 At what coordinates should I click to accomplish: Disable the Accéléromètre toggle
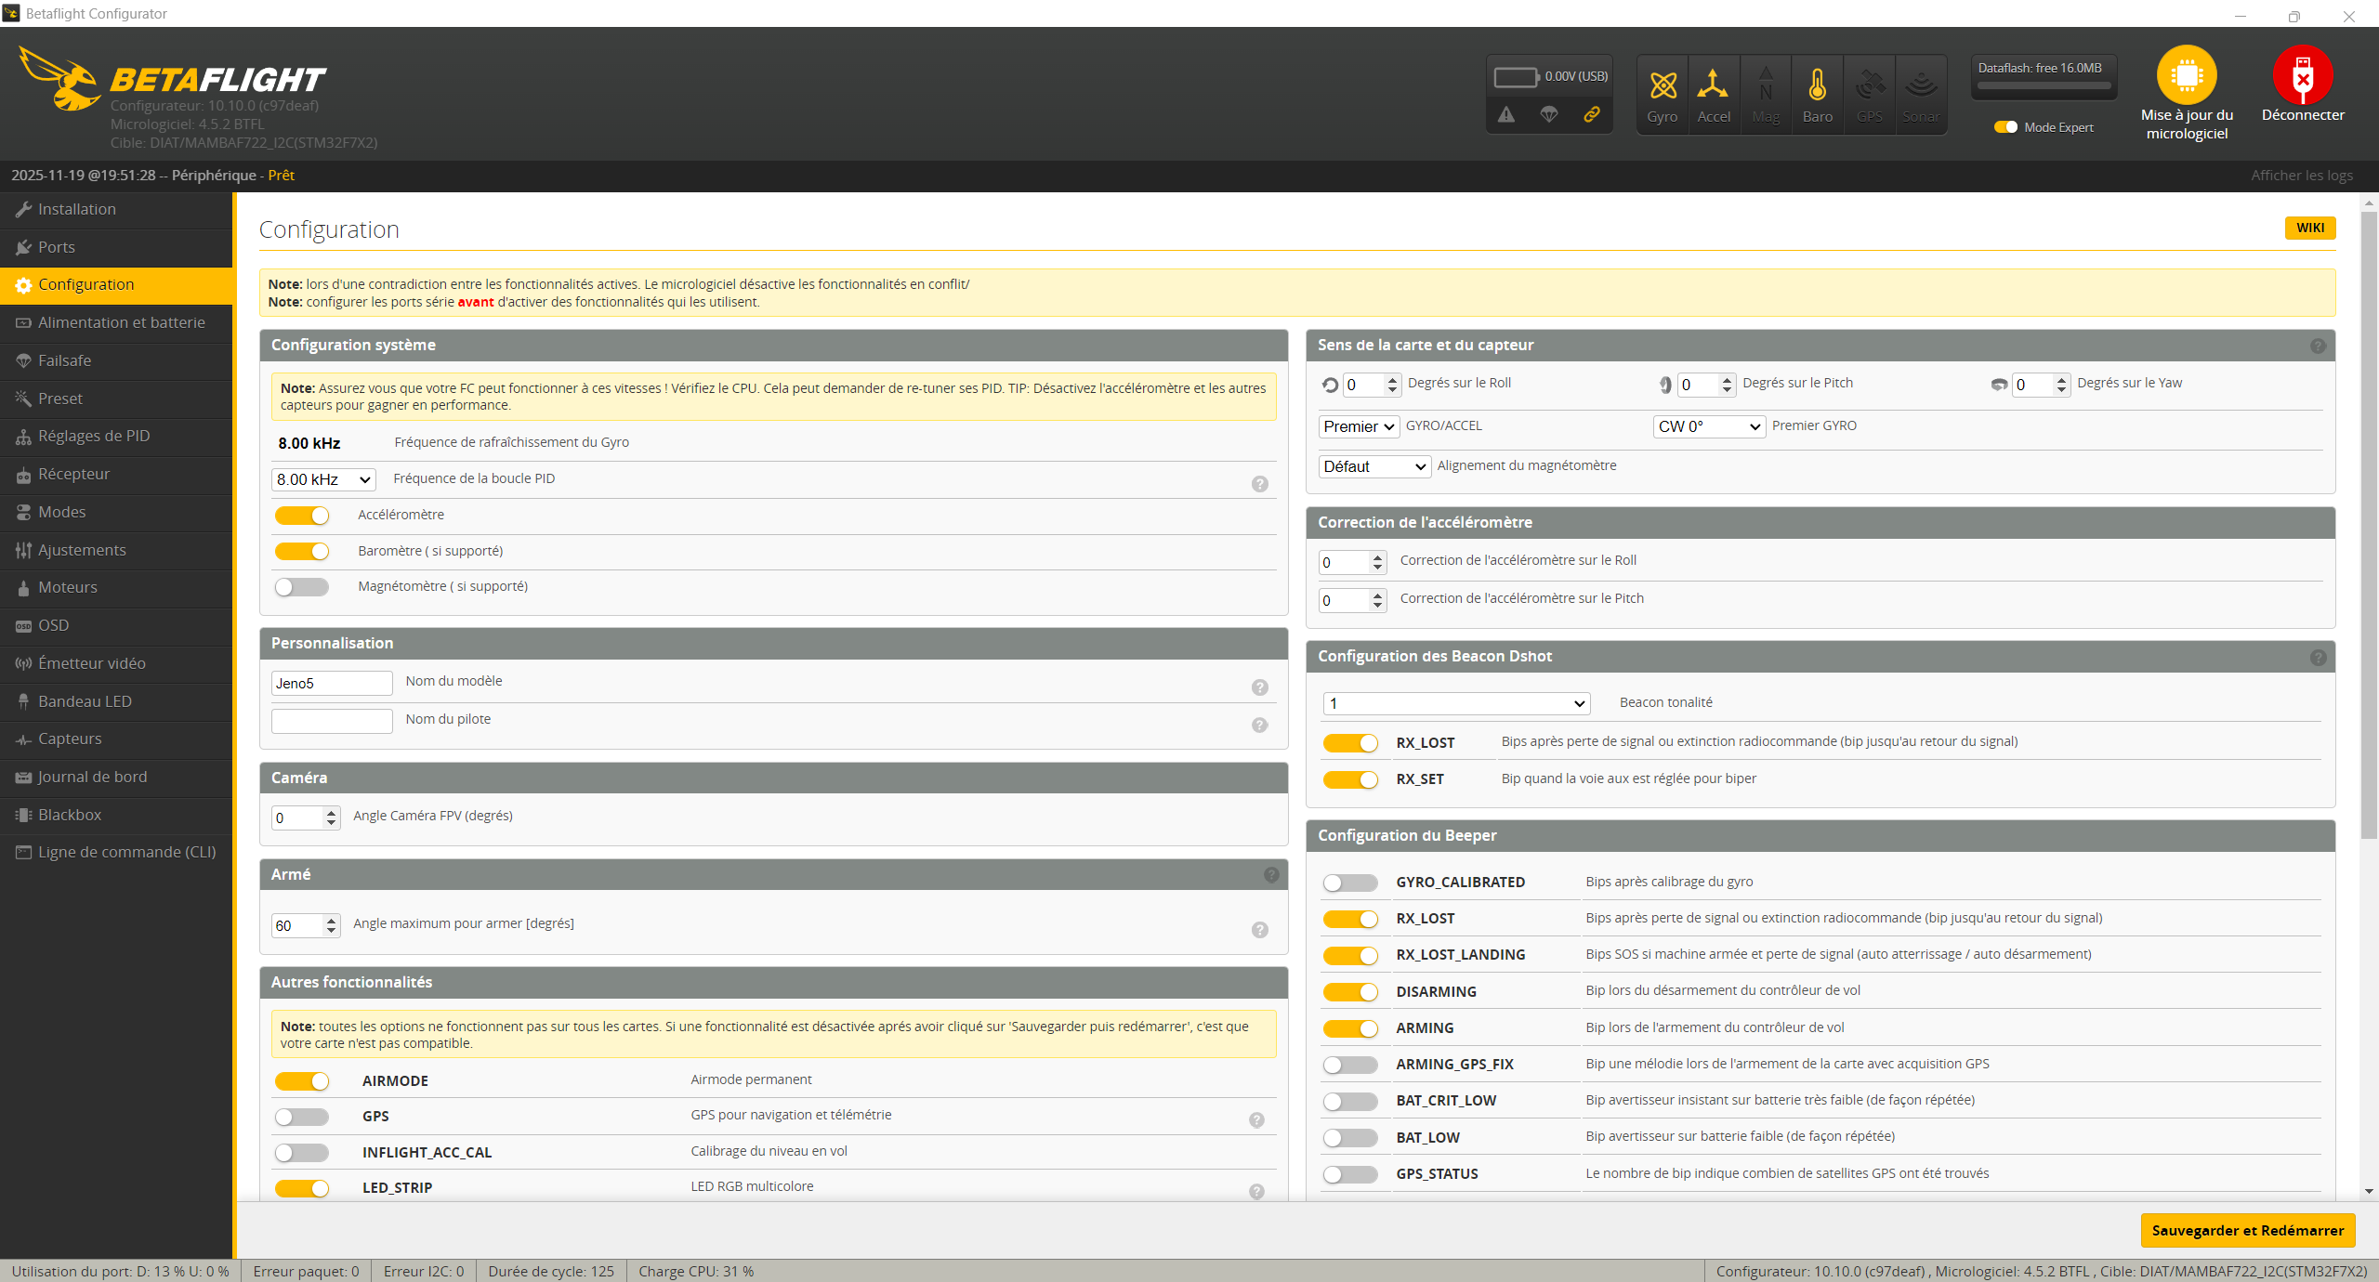click(x=302, y=516)
